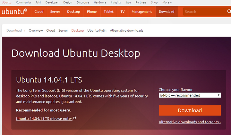Click the Download Ubuntu Desktop title

click(76, 53)
